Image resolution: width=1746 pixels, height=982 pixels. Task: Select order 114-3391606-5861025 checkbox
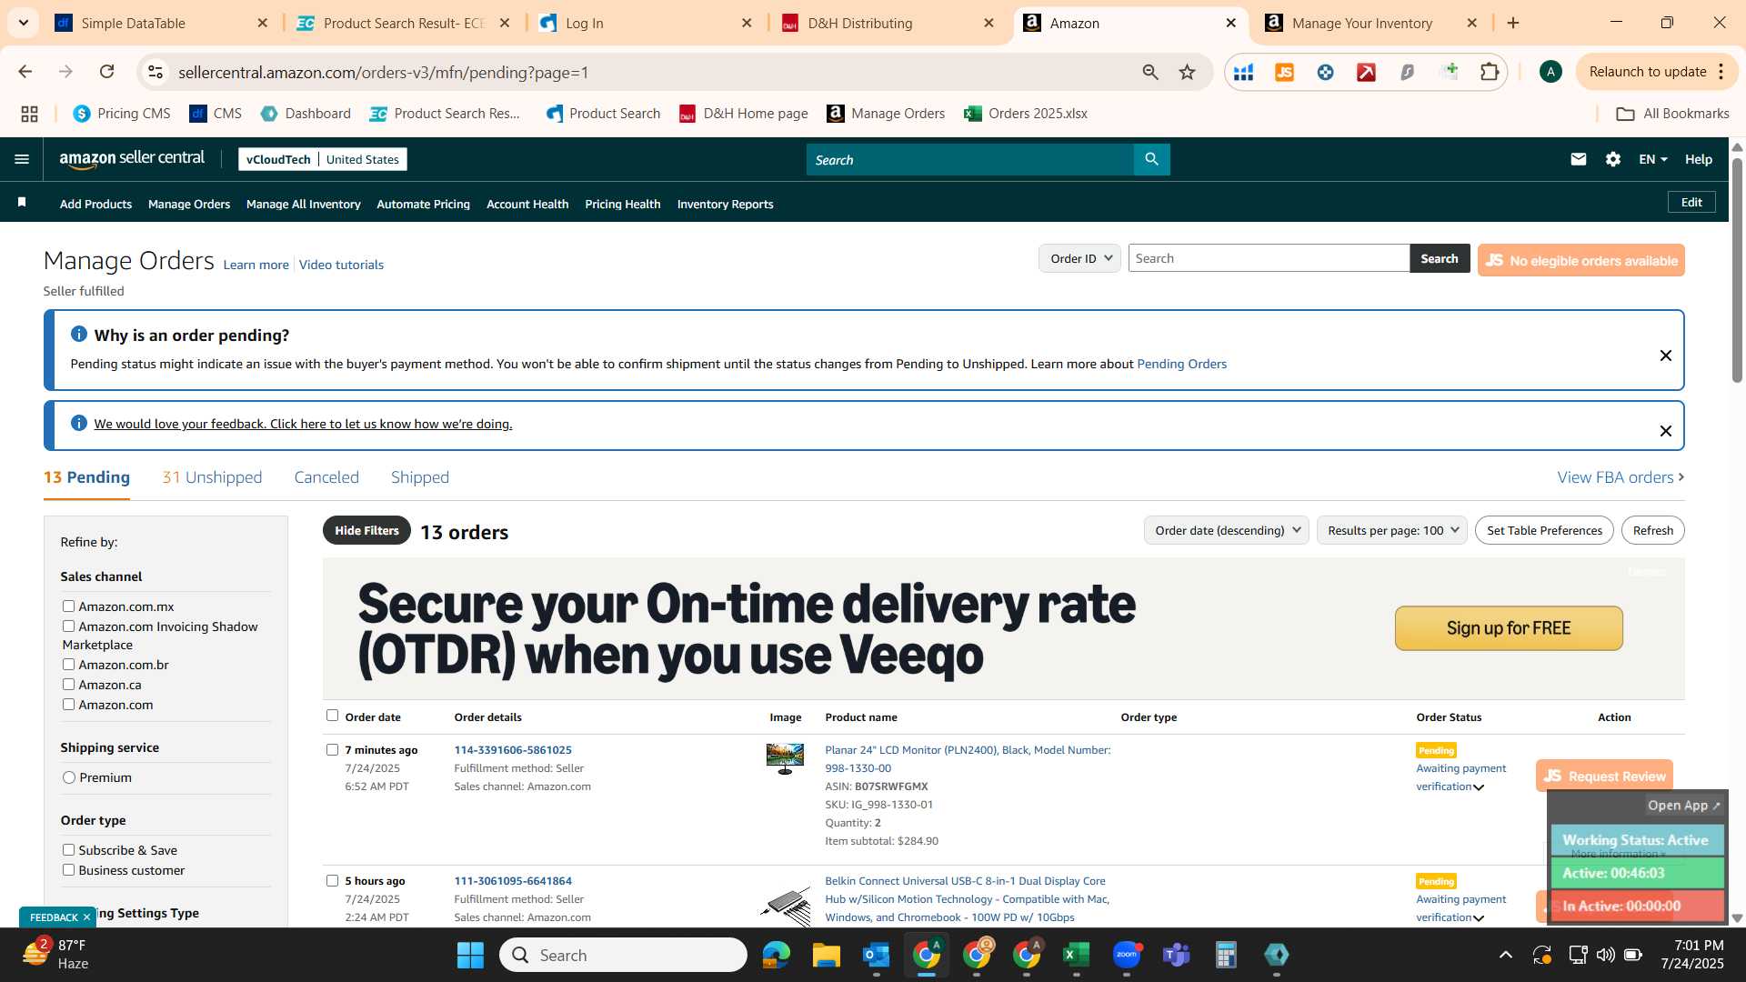click(332, 750)
